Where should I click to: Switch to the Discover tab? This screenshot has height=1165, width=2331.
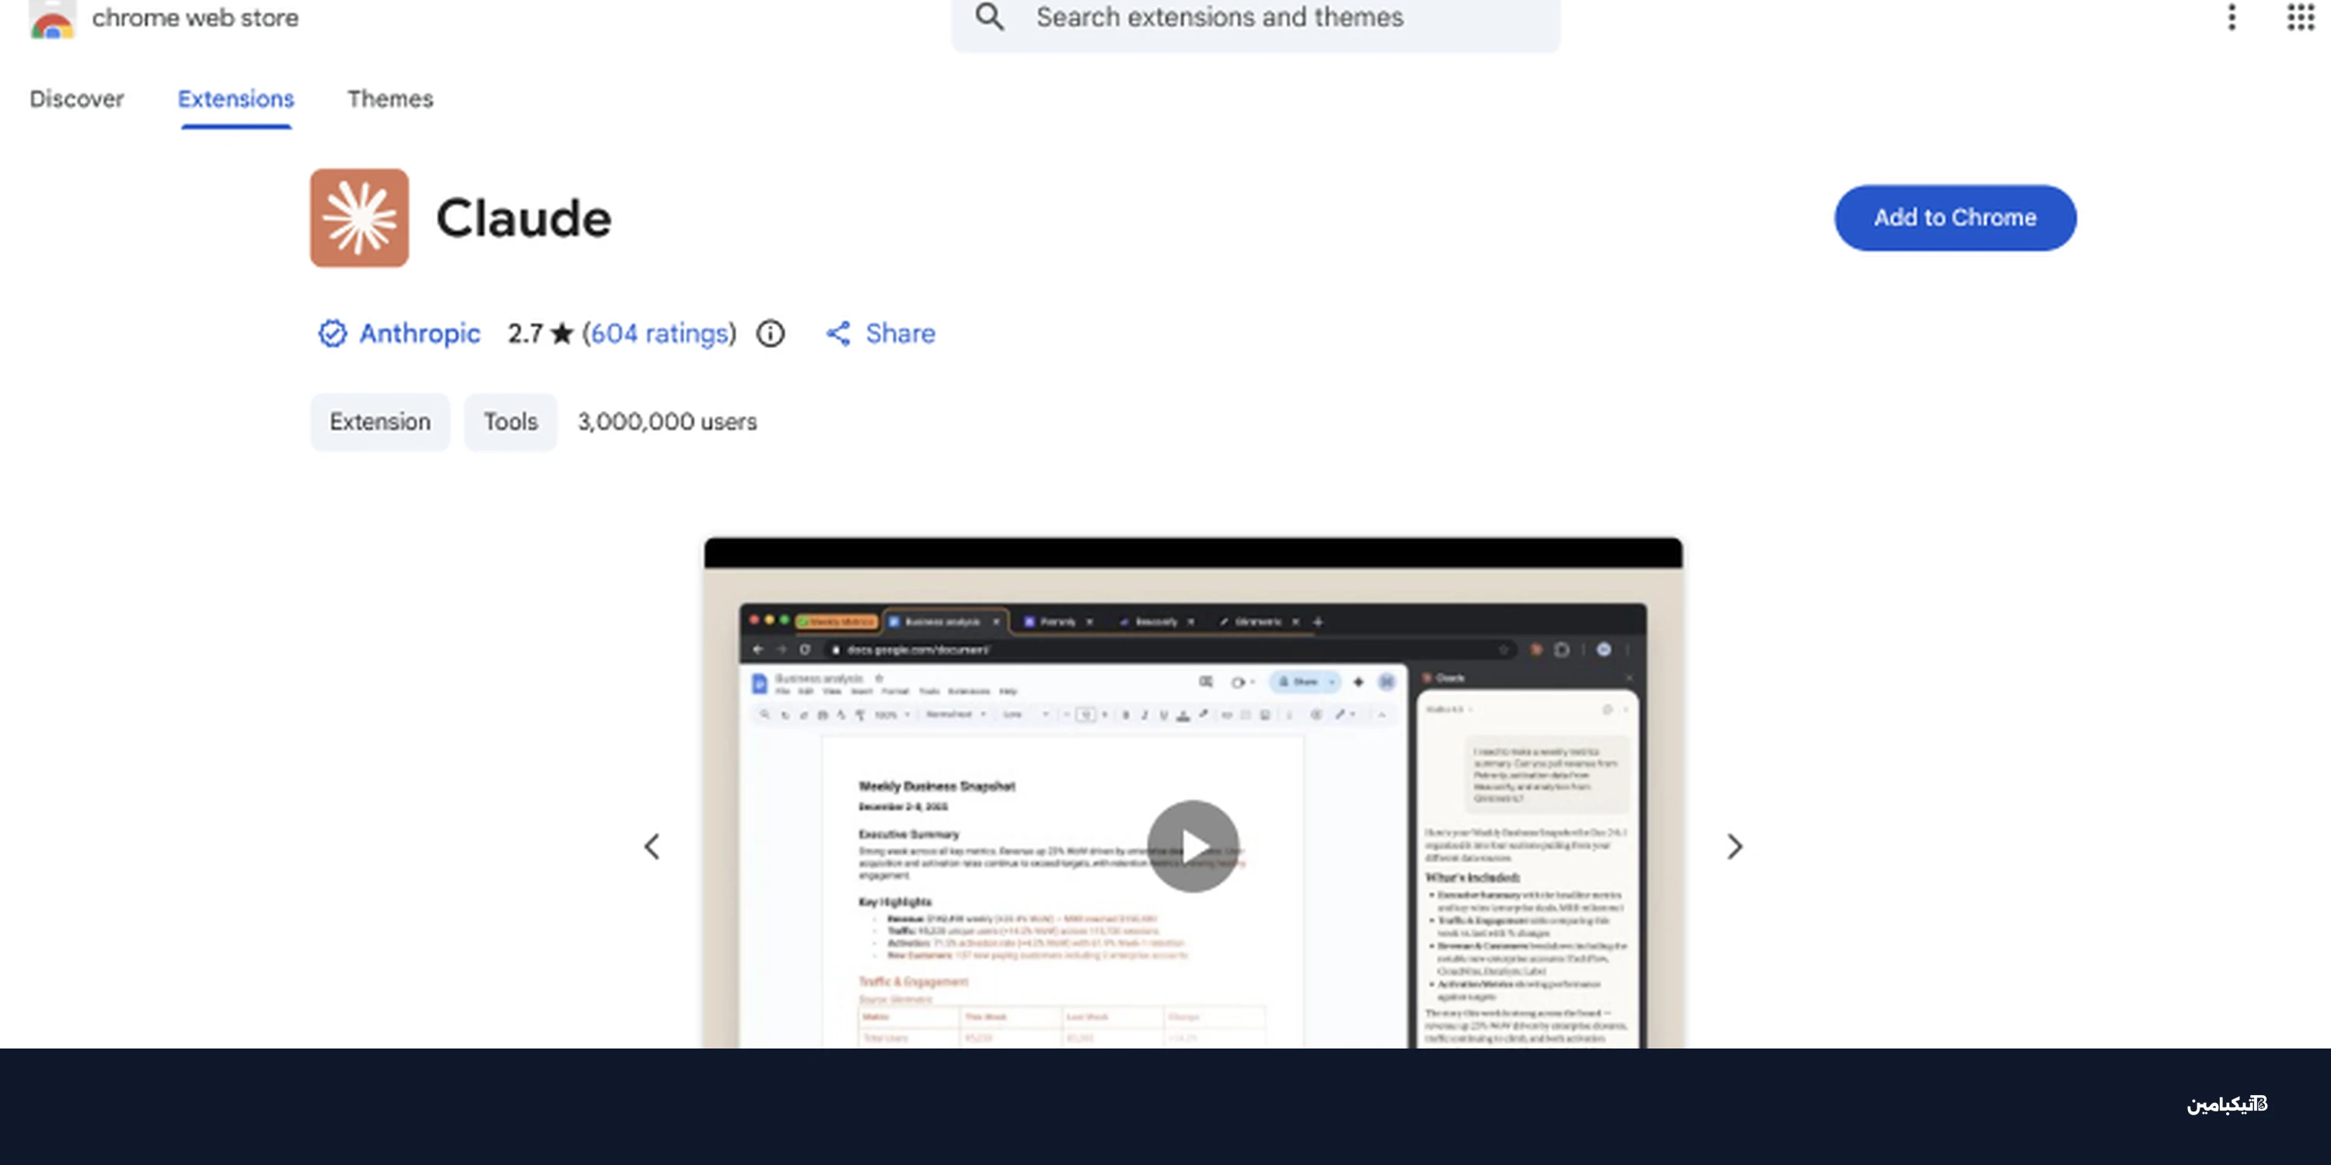click(x=76, y=99)
